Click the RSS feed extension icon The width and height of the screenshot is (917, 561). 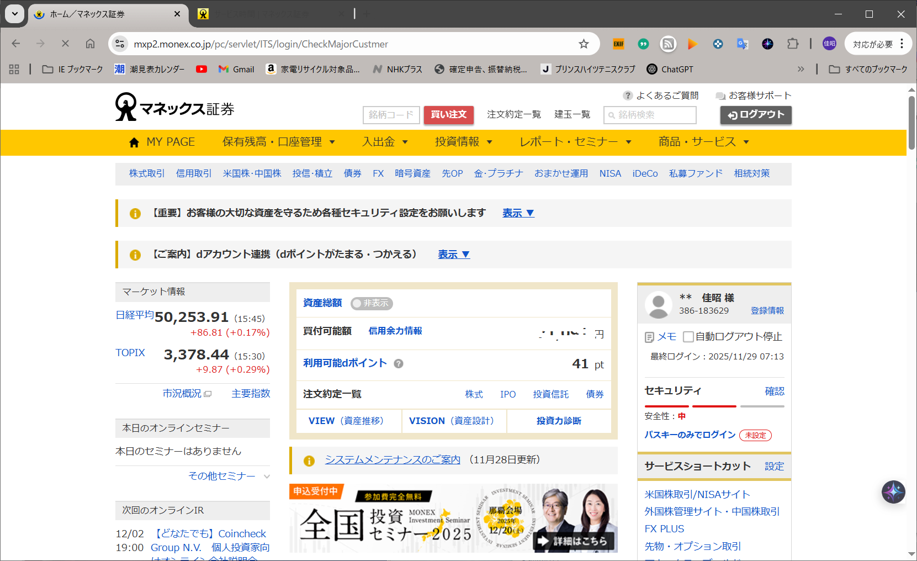[x=668, y=44]
